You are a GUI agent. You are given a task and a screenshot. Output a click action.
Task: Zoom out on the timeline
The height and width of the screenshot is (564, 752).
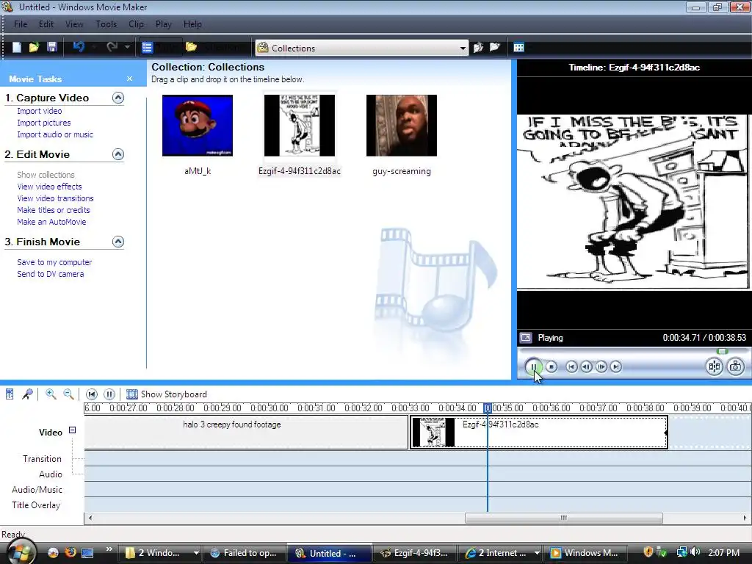68,394
